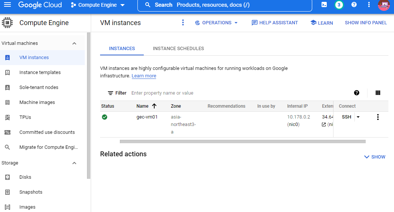Open gec-vm01 row three-dot actions menu
This screenshot has width=394, height=212.
[378, 117]
